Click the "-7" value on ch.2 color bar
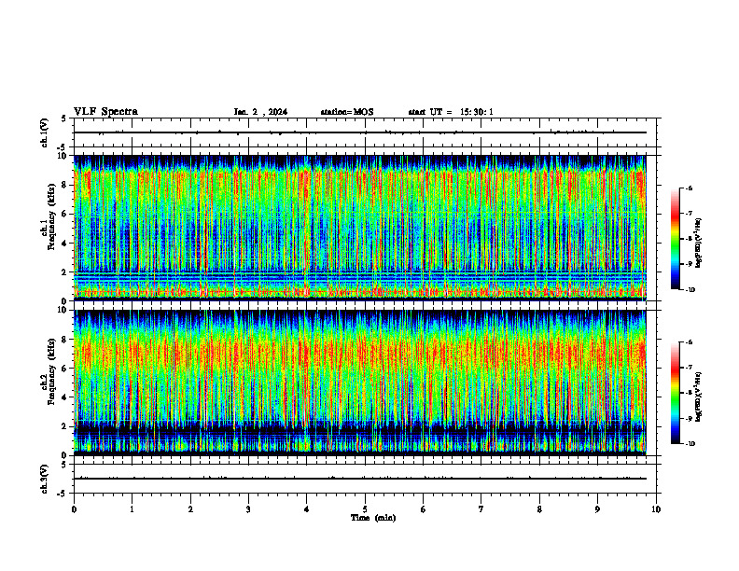 pyautogui.click(x=689, y=368)
